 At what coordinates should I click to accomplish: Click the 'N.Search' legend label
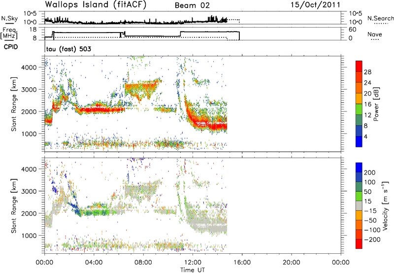point(380,18)
